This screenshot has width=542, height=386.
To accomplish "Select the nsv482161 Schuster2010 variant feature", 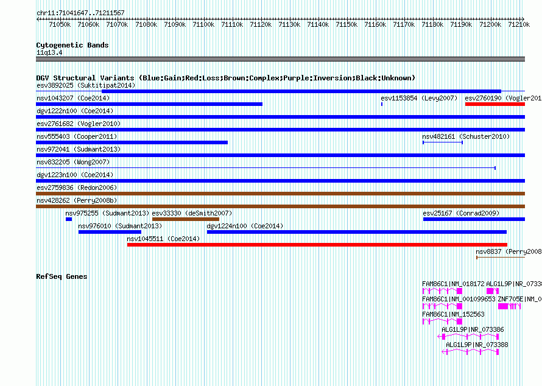I will click(442, 142).
